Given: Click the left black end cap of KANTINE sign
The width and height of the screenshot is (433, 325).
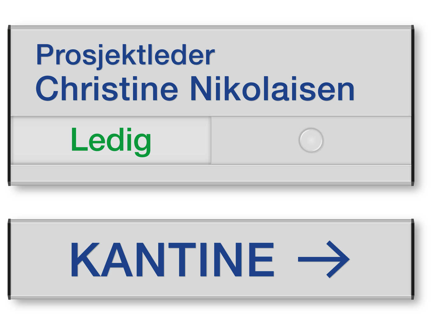Looking at the screenshot, I should (x=9, y=259).
